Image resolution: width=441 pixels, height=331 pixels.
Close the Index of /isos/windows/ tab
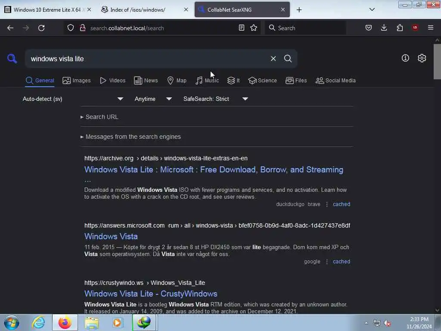click(x=186, y=9)
